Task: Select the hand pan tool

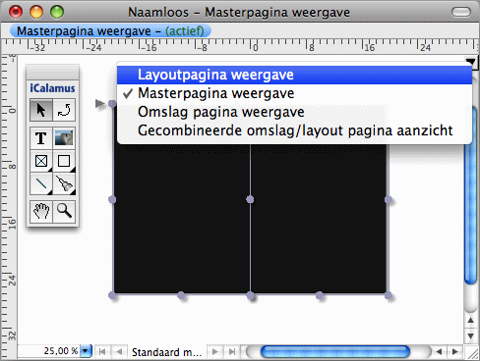Action: click(x=41, y=212)
